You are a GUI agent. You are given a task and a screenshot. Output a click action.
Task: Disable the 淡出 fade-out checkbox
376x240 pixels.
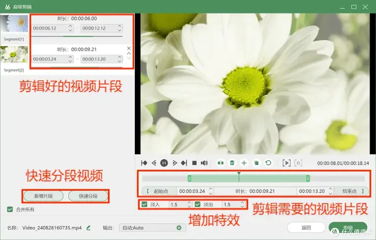coord(198,204)
